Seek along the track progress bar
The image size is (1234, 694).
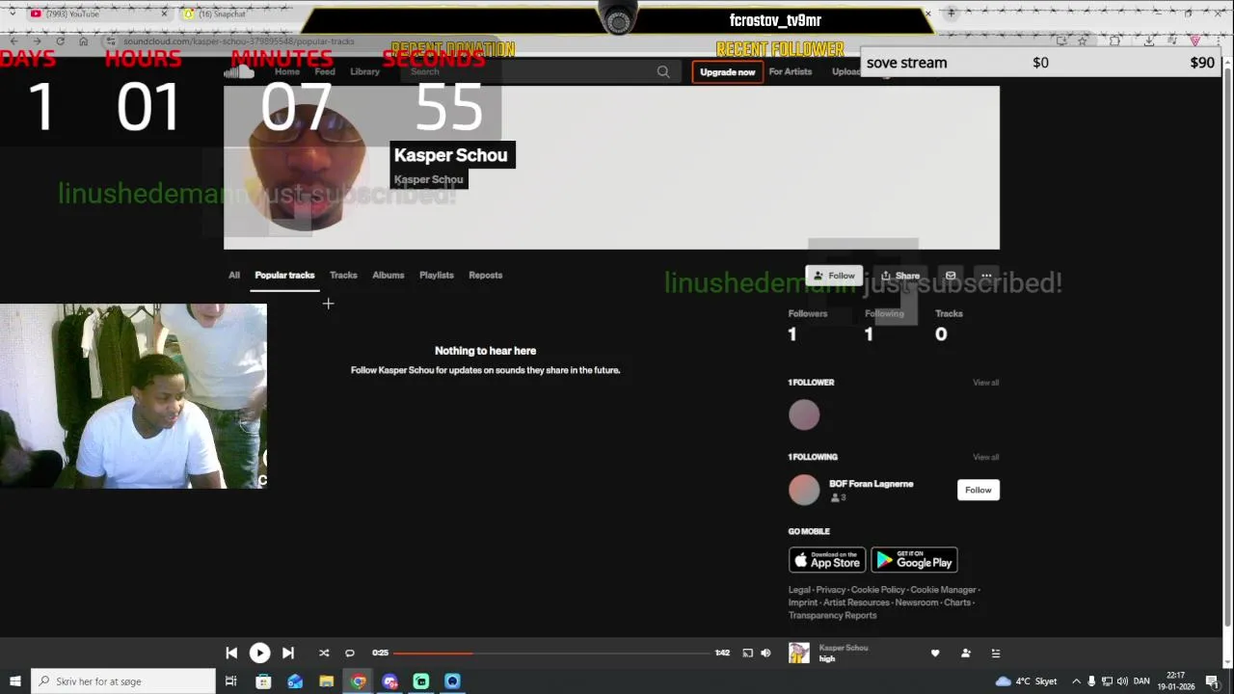[551, 653]
